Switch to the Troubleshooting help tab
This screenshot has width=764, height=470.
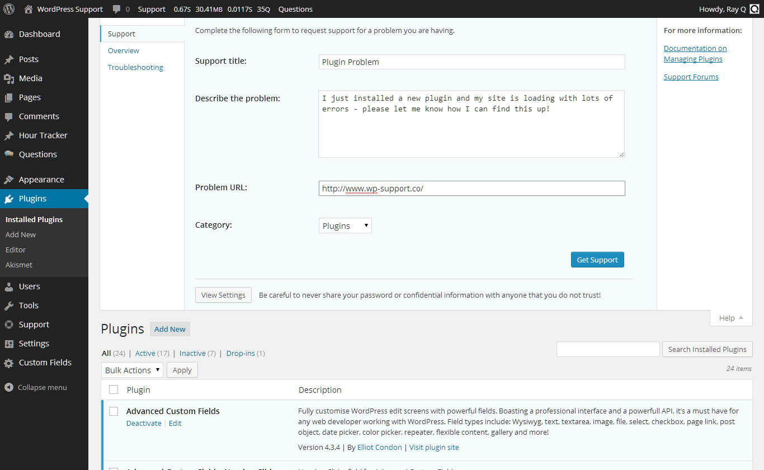[135, 67]
